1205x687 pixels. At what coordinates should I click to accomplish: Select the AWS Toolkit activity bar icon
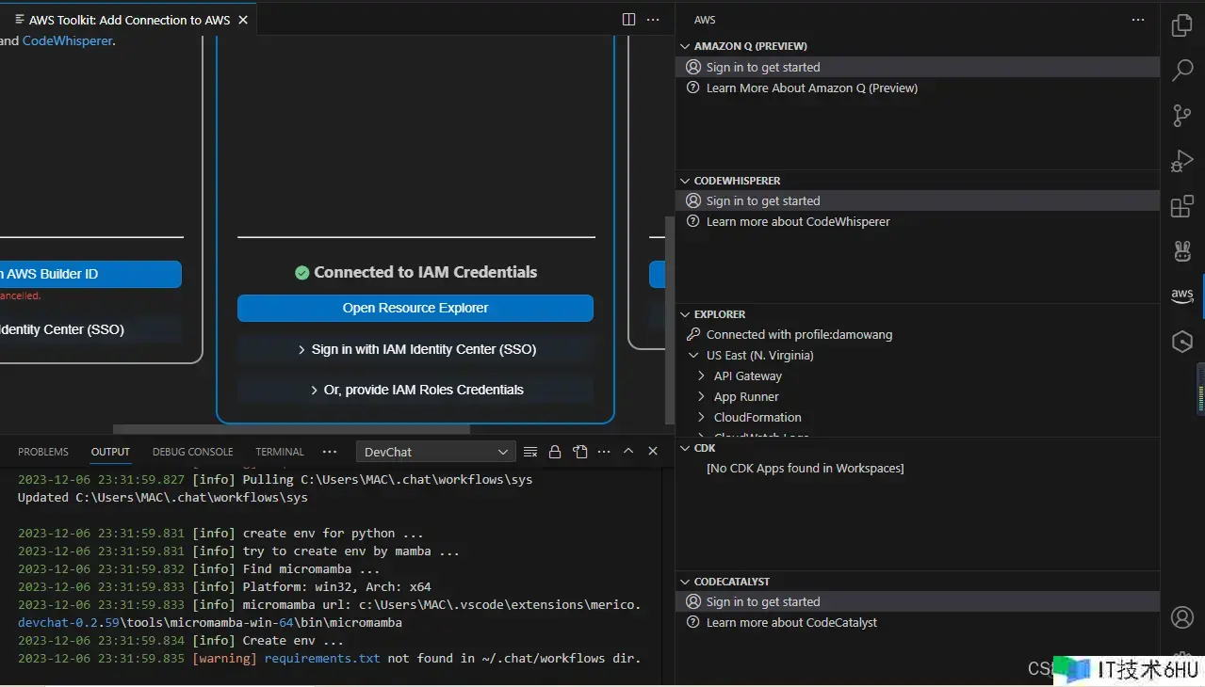[1182, 296]
